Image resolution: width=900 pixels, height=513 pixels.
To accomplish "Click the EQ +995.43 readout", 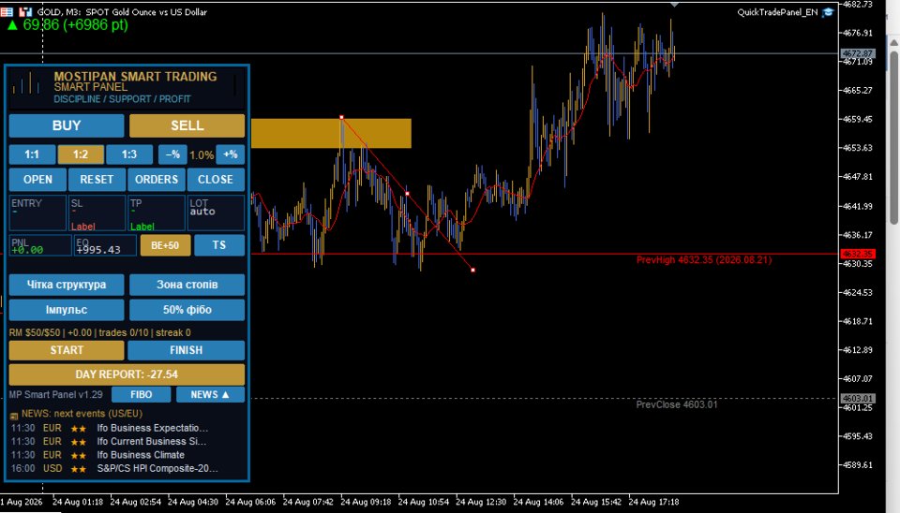I will click(106, 246).
